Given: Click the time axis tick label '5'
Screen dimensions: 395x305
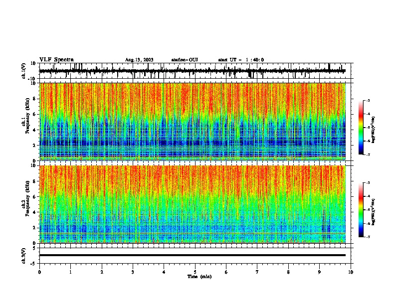Looking at the screenshot, I should tap(195, 272).
